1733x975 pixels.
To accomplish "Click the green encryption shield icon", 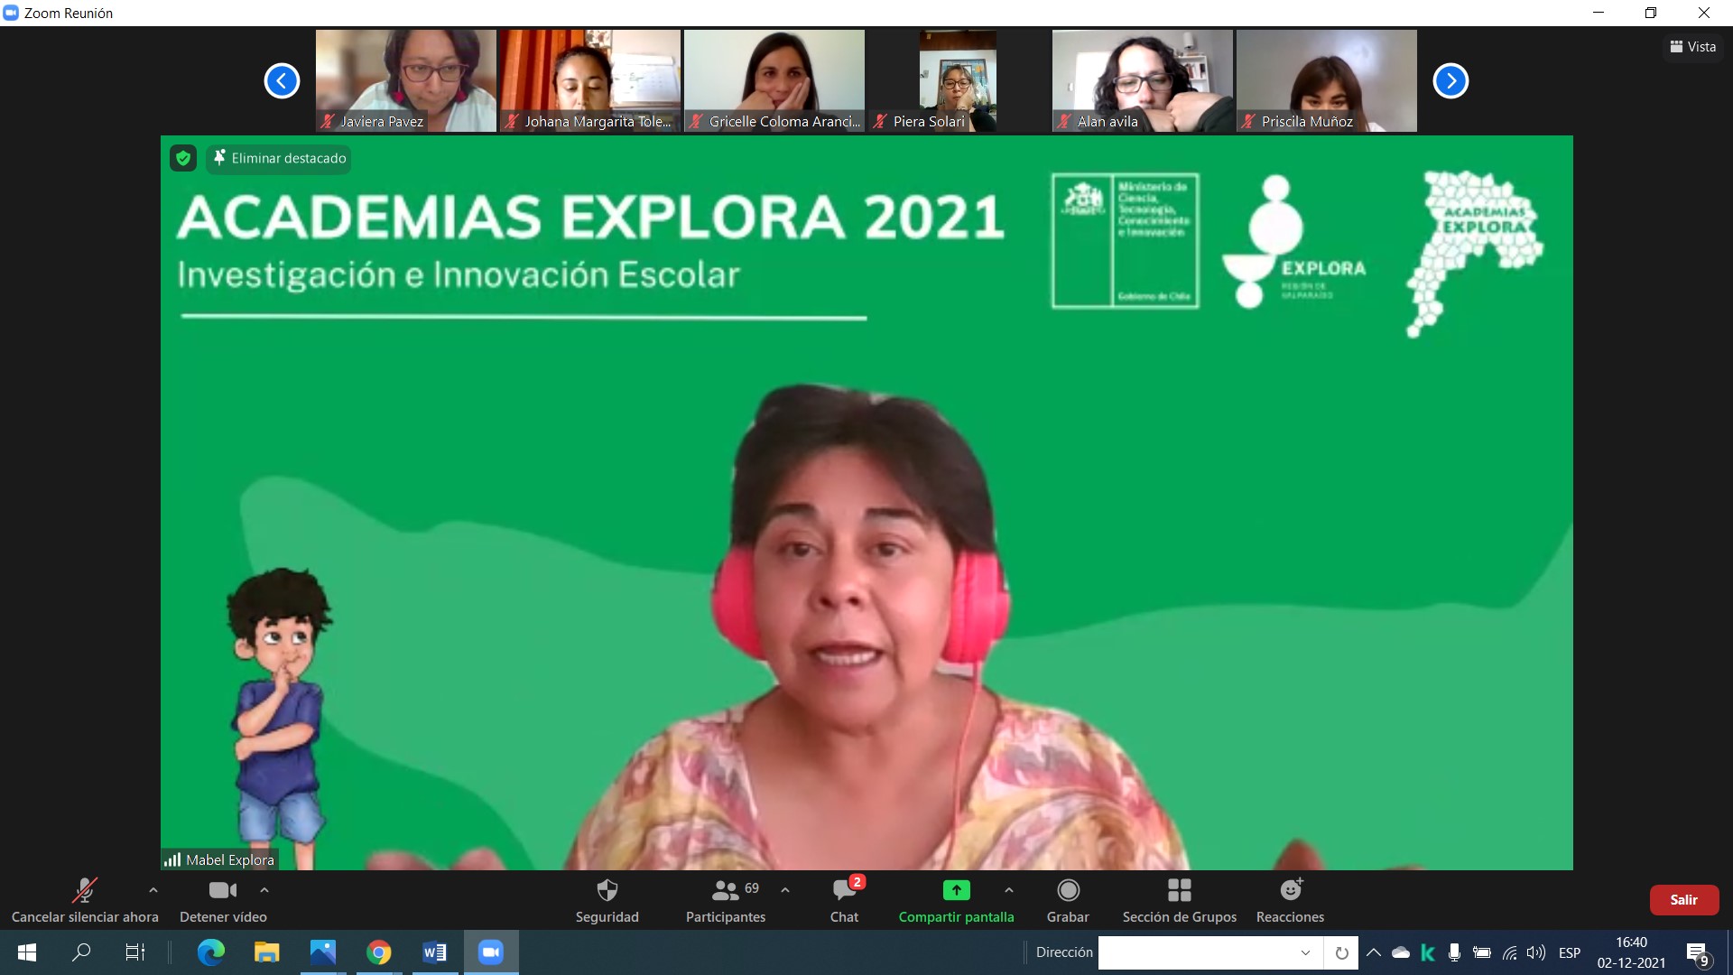I will 183,159.
